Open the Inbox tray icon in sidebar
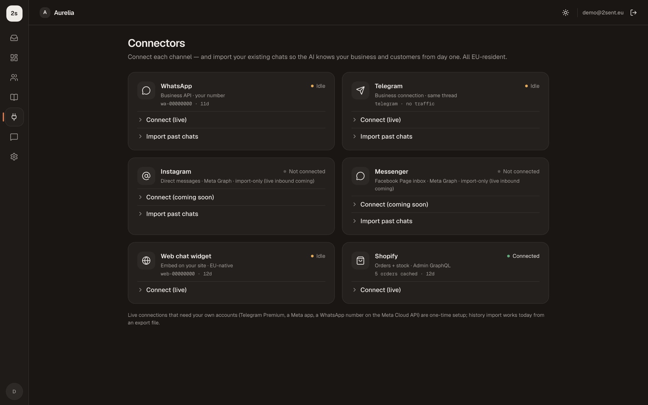 [x=14, y=38]
